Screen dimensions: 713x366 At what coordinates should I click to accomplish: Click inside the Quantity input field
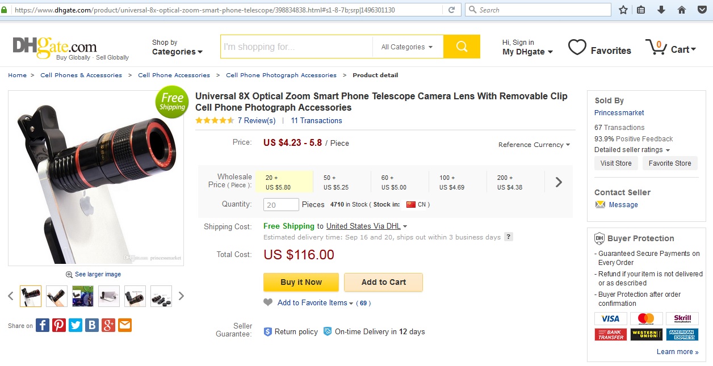coord(281,205)
